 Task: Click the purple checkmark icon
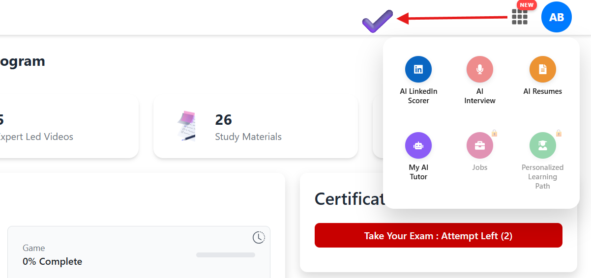[x=377, y=21]
